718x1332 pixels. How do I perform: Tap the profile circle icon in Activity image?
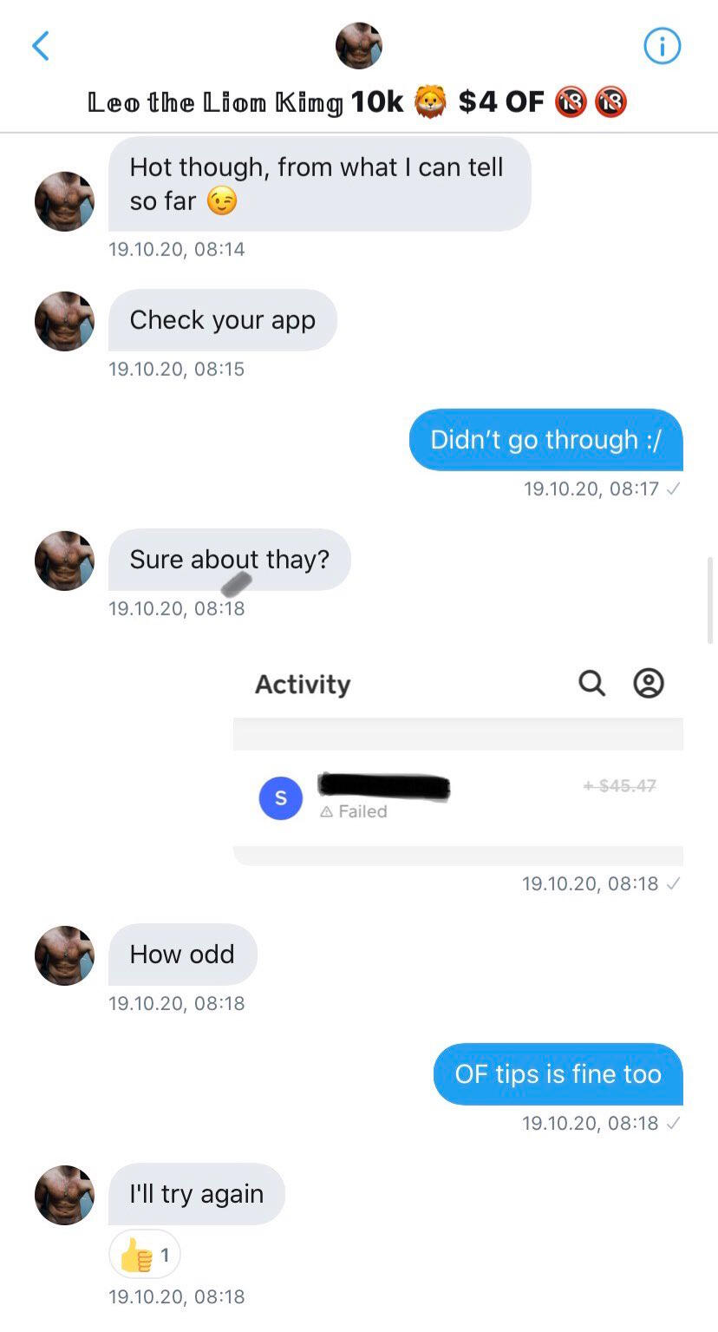[649, 684]
